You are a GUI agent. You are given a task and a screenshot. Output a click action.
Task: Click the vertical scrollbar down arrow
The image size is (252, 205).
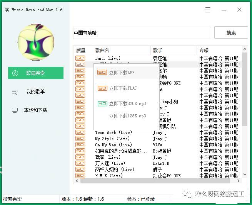pyautogui.click(x=245, y=175)
